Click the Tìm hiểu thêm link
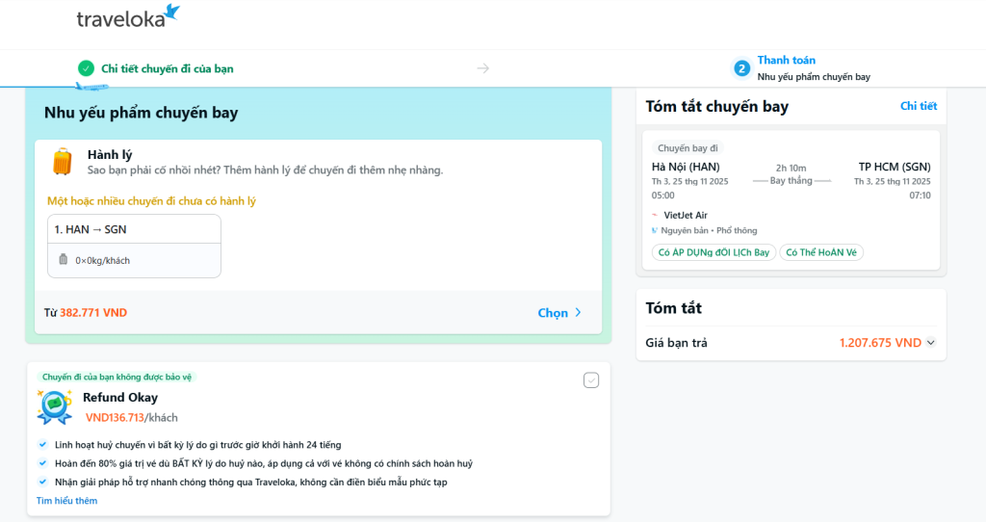The image size is (986, 522). pos(66,501)
